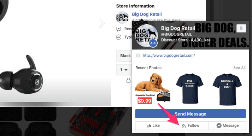This screenshot has height=136, width=252.
Task: Open the Black color option dropdown
Action: click(124, 56)
